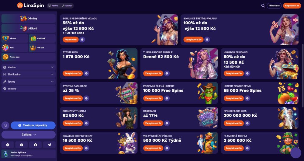Open the Telegram social icon
This screenshot has width=304, height=161.
[49, 145]
